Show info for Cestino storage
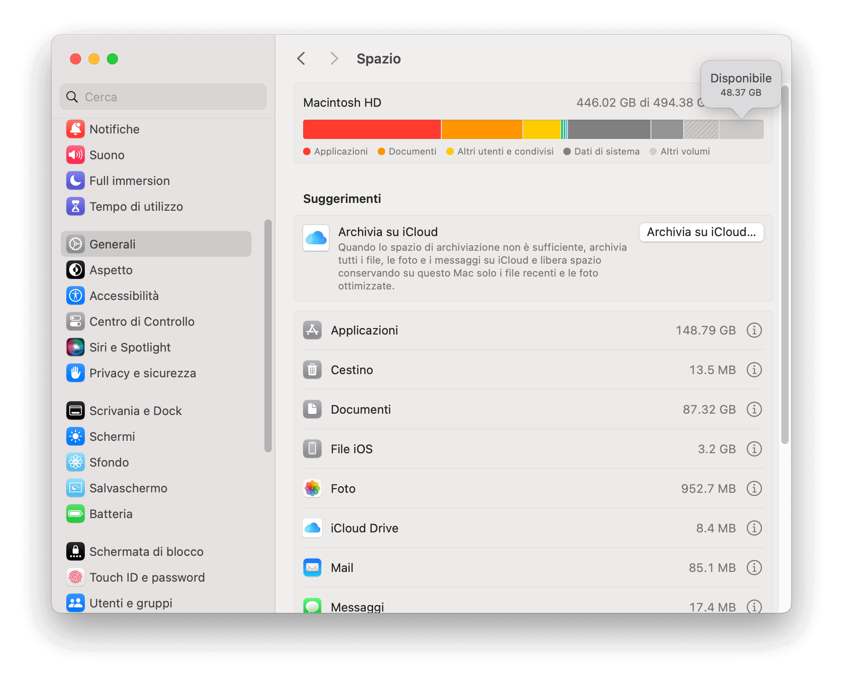 754,370
